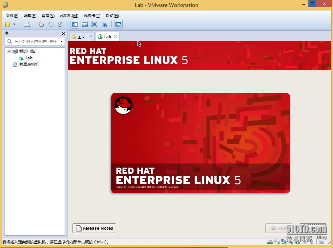Click the Send Ctrl+Alt+Del toolbar icon
This screenshot has width=333, height=248.
27,24
